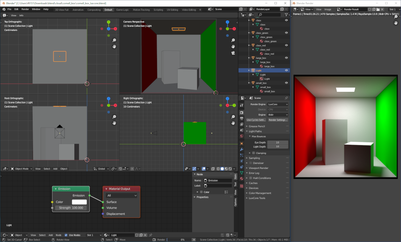
Task: Switch to the Scripting workspace tab
Action: [x=158, y=10]
